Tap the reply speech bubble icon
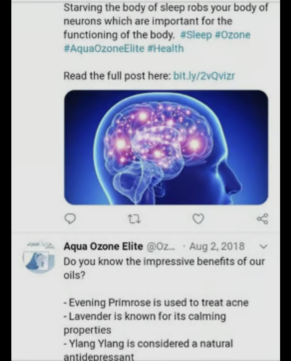291x361 pixels. click(70, 219)
